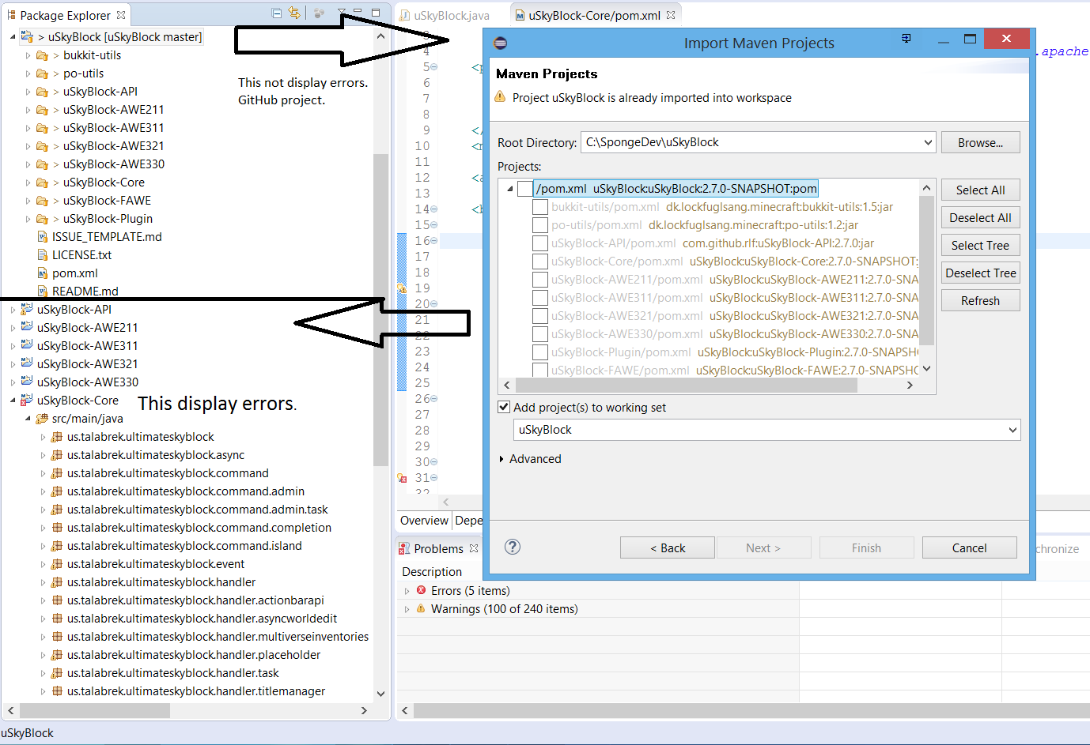The width and height of the screenshot is (1090, 745).
Task: Close the Problems view tab
Action: [x=474, y=548]
